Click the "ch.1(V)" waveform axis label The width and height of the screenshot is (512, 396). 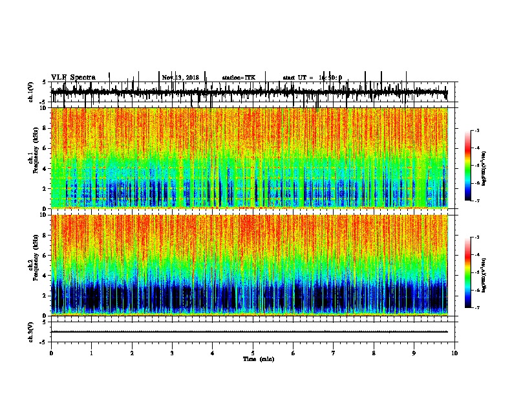[x=31, y=92]
